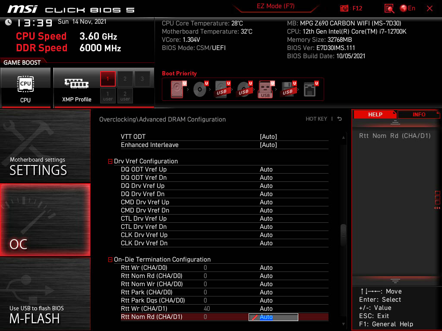Click the settings list vertical scrollbar
The image size is (442, 331).
pos(344,235)
